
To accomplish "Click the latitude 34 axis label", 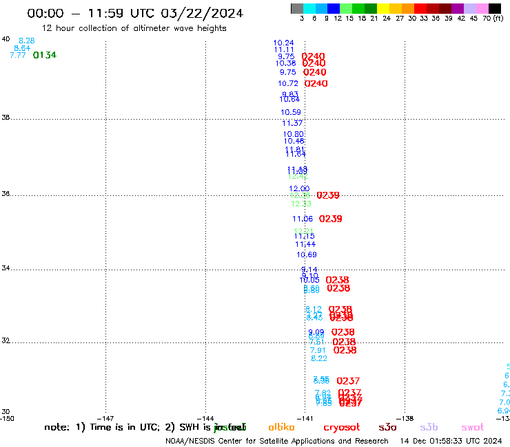I will [6, 268].
